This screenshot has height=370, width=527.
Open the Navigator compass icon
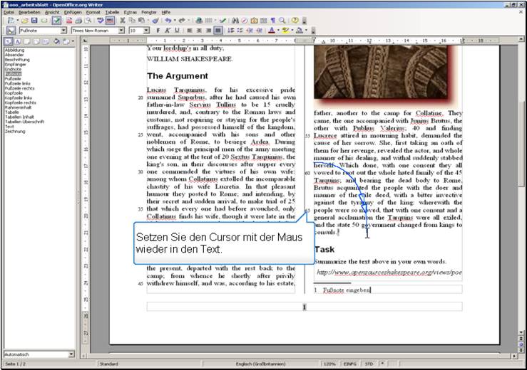pos(245,21)
